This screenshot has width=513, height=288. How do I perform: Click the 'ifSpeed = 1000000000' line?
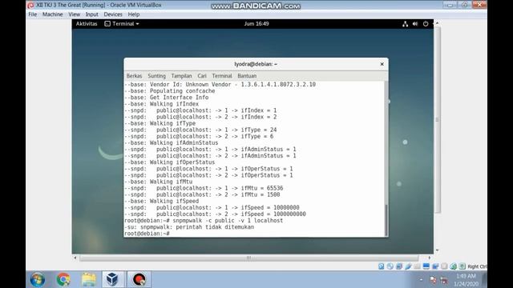[x=215, y=214]
